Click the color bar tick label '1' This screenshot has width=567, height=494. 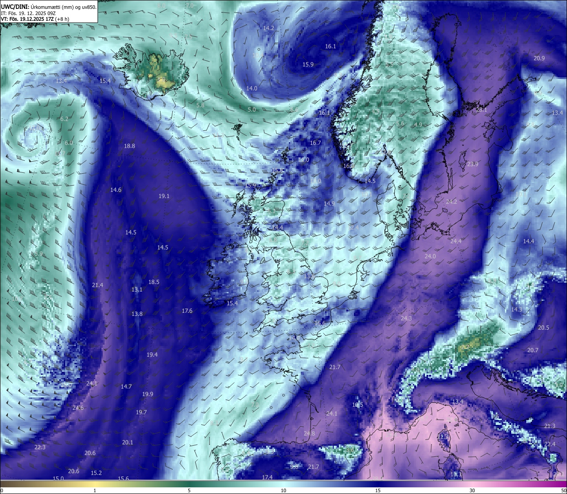[x=95, y=490]
